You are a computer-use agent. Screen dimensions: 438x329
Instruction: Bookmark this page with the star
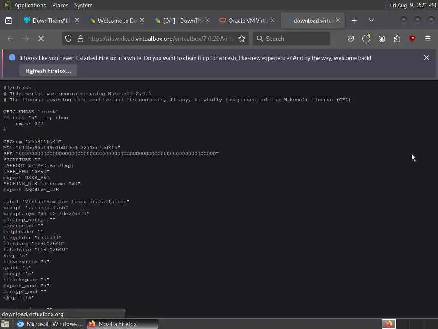[x=242, y=39]
